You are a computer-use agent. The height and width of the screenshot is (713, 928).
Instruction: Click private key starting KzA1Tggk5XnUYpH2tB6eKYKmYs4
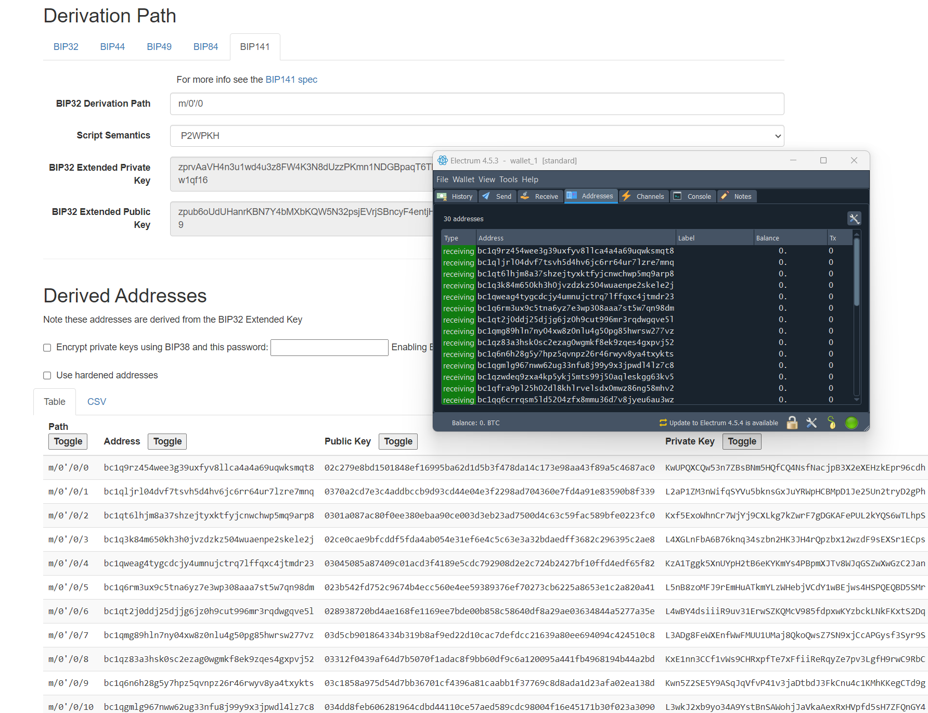(x=795, y=564)
